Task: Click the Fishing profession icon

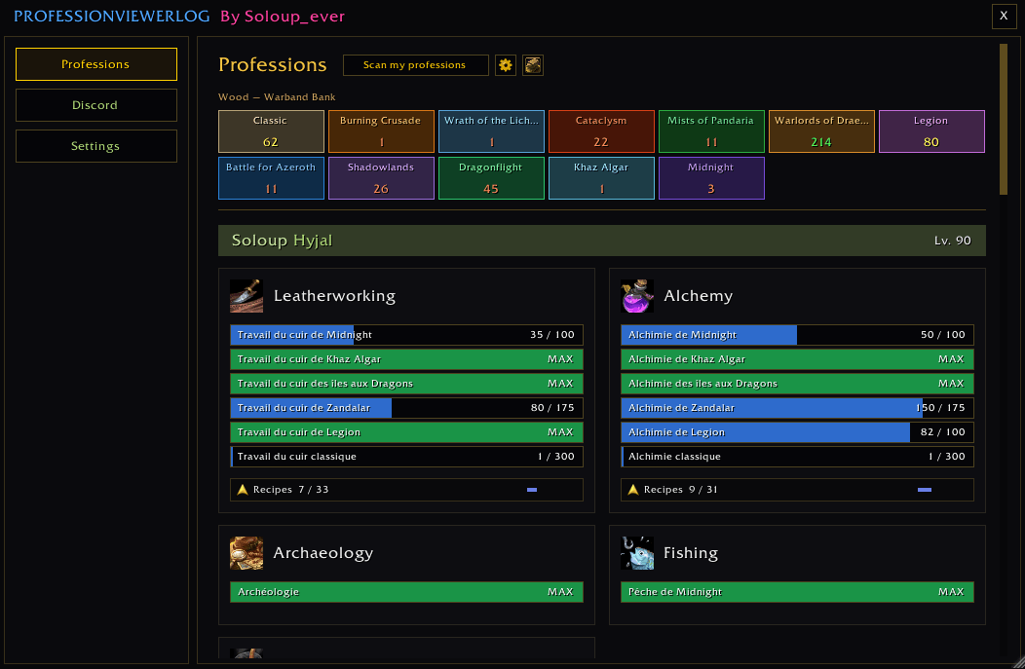Action: point(637,553)
